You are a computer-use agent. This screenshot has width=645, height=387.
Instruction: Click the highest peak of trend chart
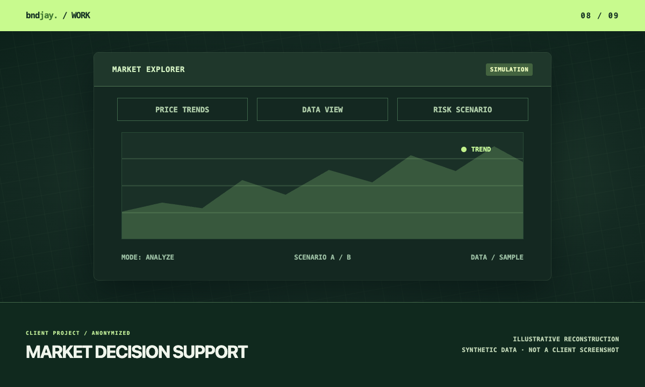(493, 146)
